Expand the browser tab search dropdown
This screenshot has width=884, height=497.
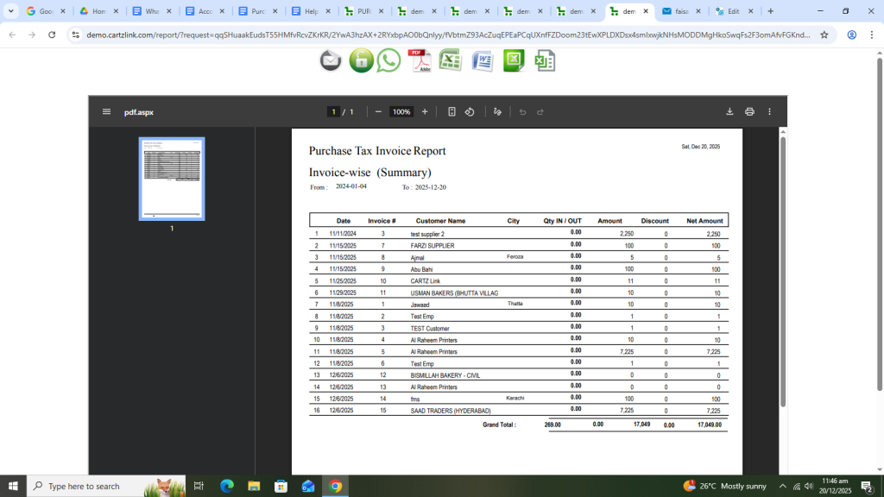(11, 11)
